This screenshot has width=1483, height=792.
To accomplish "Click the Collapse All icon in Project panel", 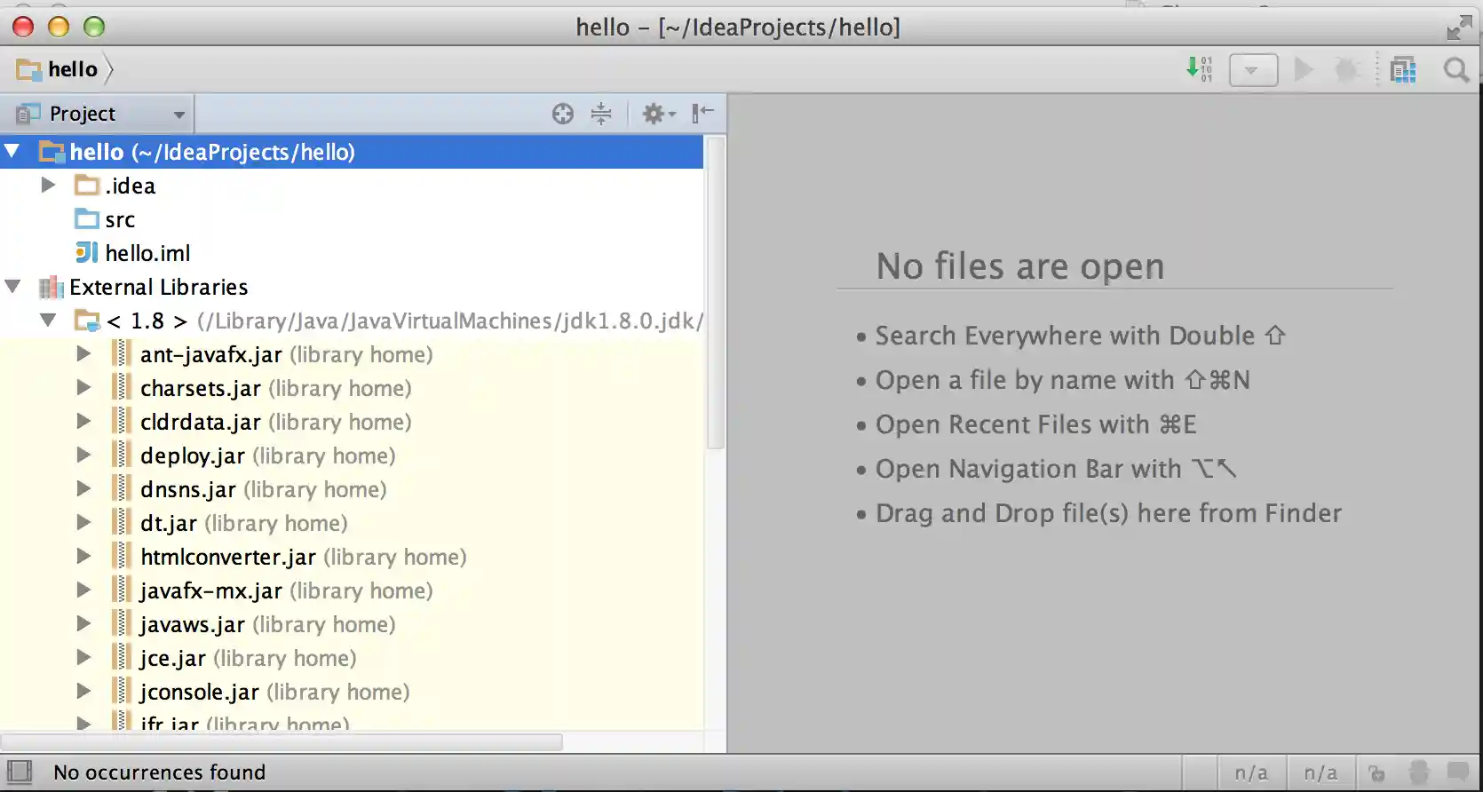I will pyautogui.click(x=601, y=114).
